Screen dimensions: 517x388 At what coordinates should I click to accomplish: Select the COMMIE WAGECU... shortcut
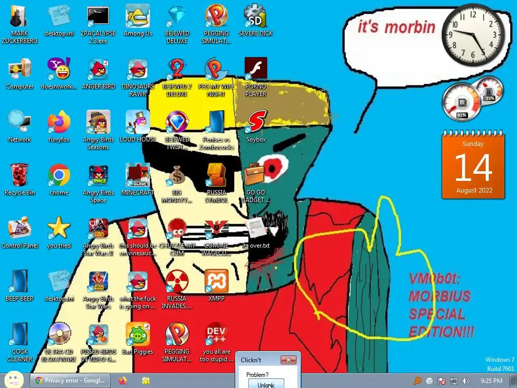point(216,237)
